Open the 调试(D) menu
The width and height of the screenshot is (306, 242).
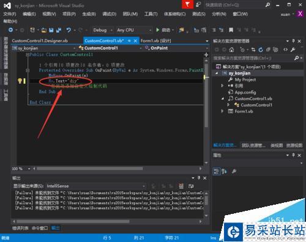pos(110,14)
